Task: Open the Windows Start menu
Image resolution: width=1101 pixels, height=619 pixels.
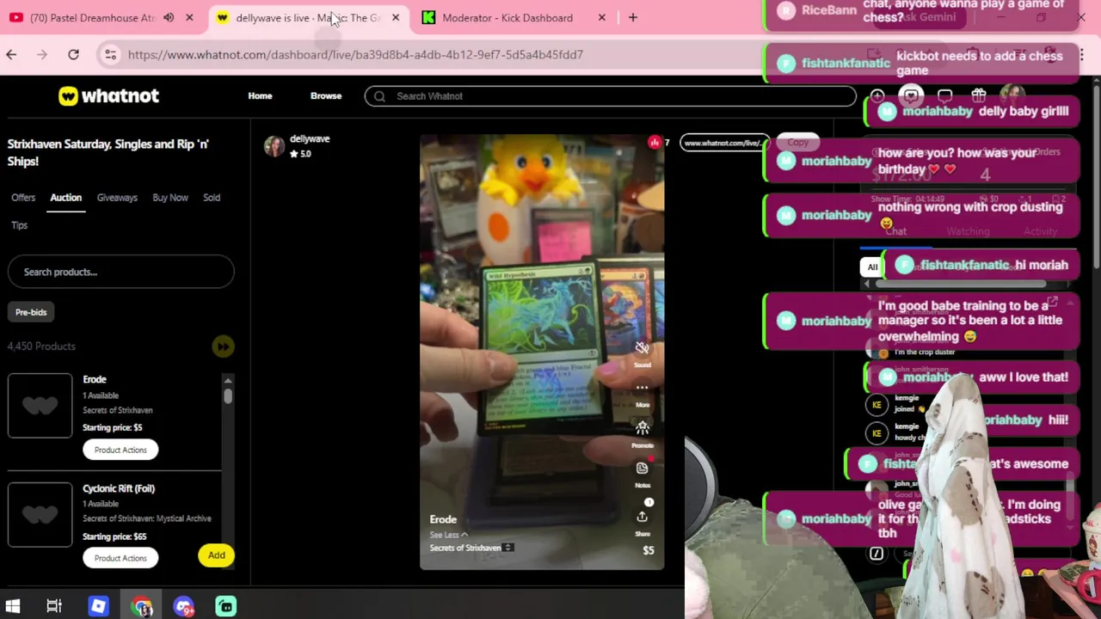Action: 13,606
